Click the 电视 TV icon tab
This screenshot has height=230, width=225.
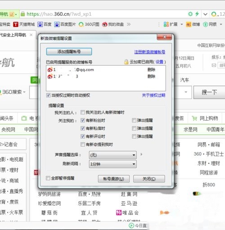(x=24, y=118)
